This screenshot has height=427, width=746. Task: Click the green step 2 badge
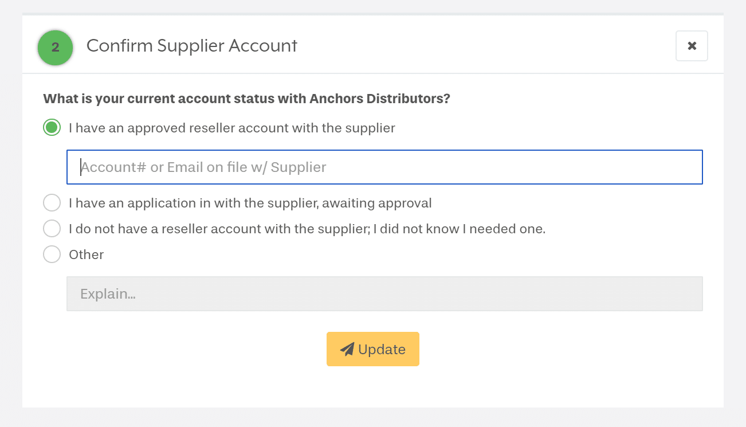[55, 48]
